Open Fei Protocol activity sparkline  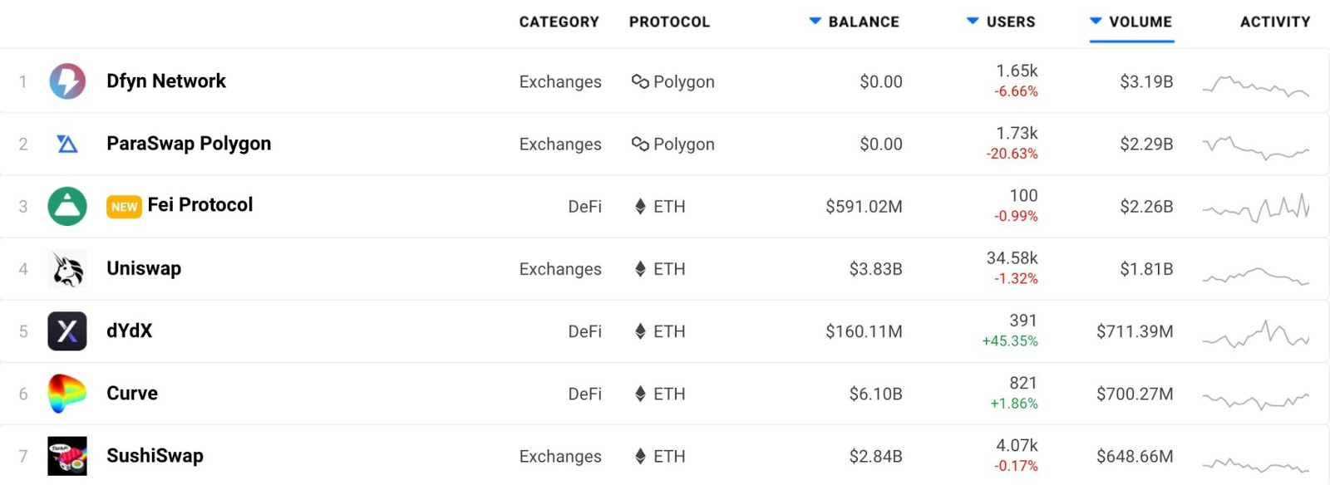pyautogui.click(x=1256, y=208)
